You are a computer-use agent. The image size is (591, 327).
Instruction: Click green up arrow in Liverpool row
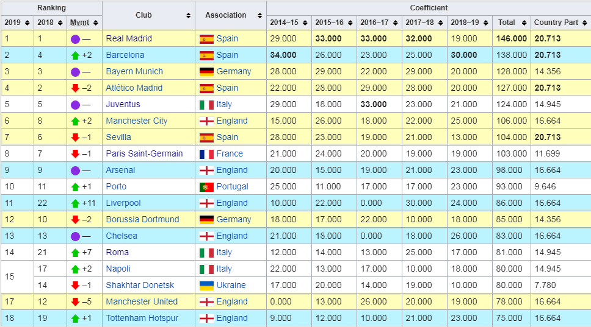pyautogui.click(x=75, y=203)
